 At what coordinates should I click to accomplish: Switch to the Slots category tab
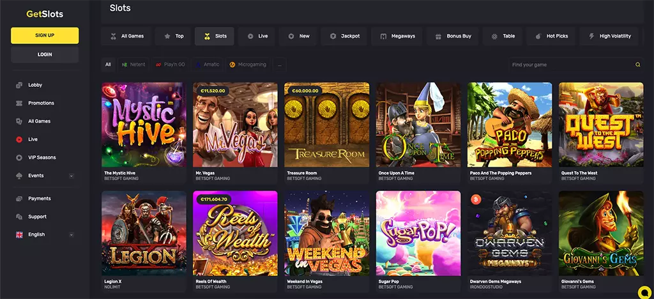pyautogui.click(x=215, y=36)
